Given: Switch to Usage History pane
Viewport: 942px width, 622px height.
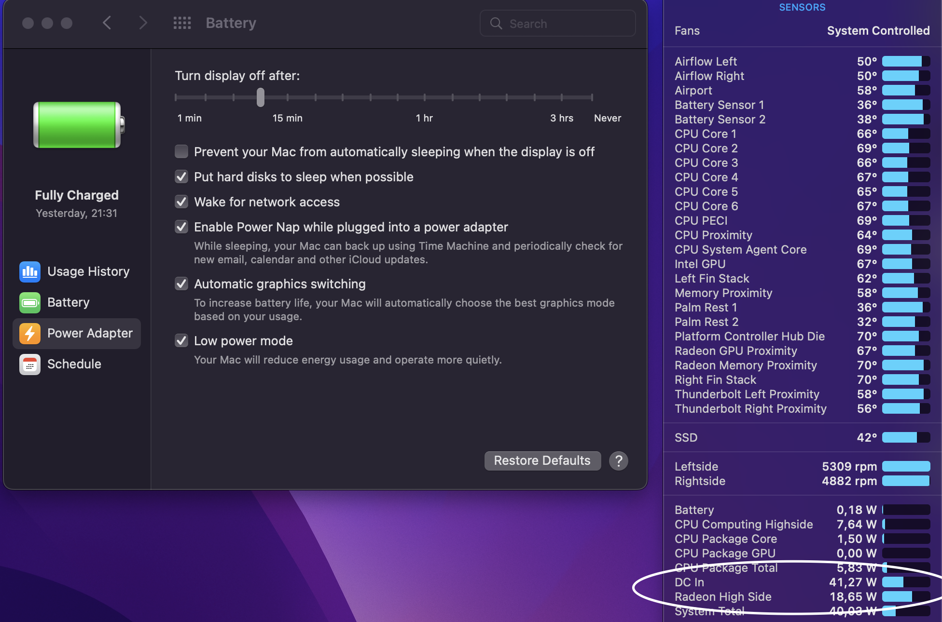Looking at the screenshot, I should (x=88, y=271).
